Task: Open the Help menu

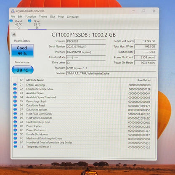Action: (x=61, y=16)
